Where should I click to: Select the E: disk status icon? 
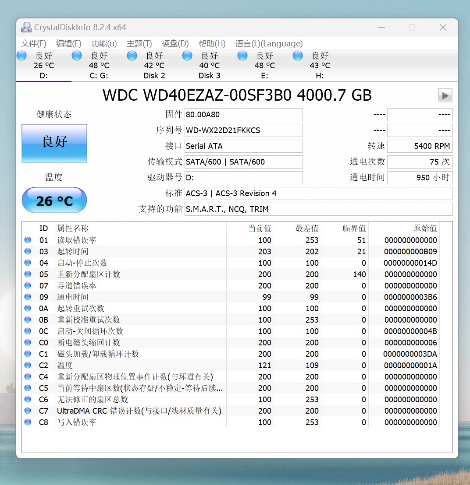(x=242, y=56)
